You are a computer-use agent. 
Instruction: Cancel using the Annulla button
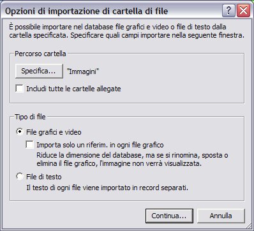[x=221, y=216]
